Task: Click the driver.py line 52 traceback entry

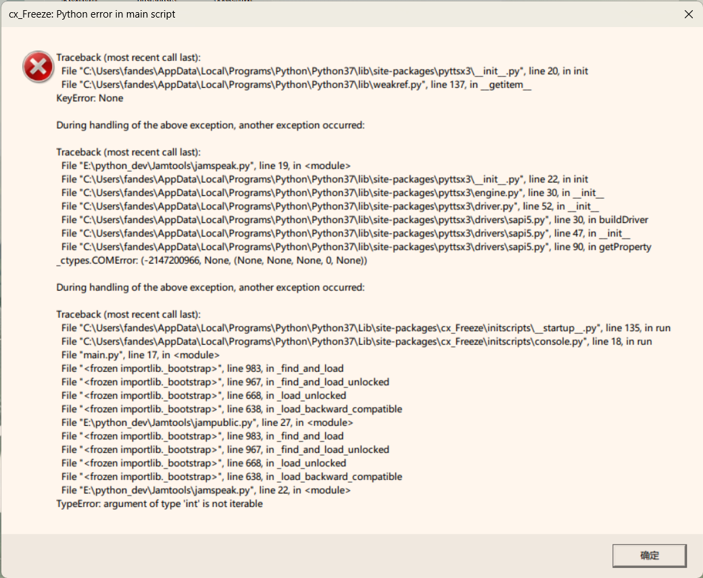Action: [x=330, y=206]
